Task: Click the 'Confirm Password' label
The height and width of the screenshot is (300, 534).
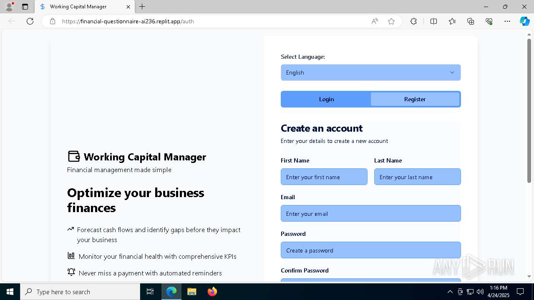Action: [305, 270]
